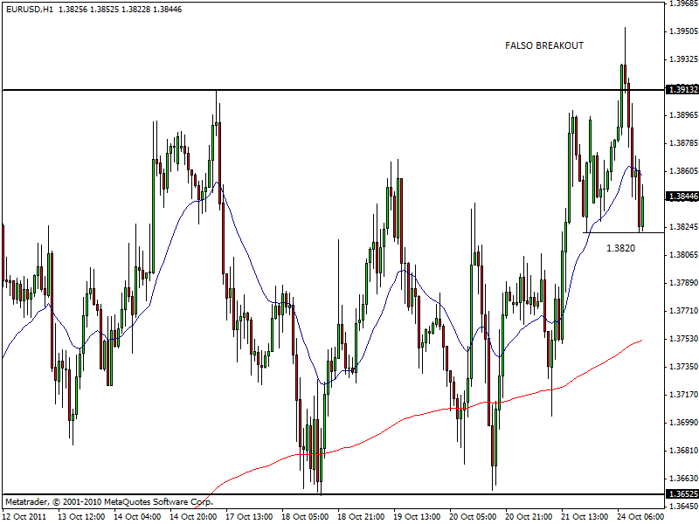Click the 12 Oct 2011 date label
This screenshot has height=524, width=699.
click(26, 516)
